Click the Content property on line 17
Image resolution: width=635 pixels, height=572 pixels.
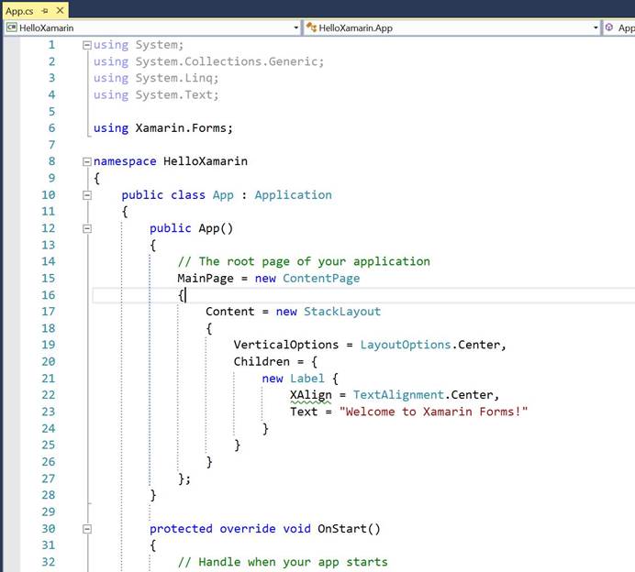pyautogui.click(x=230, y=312)
